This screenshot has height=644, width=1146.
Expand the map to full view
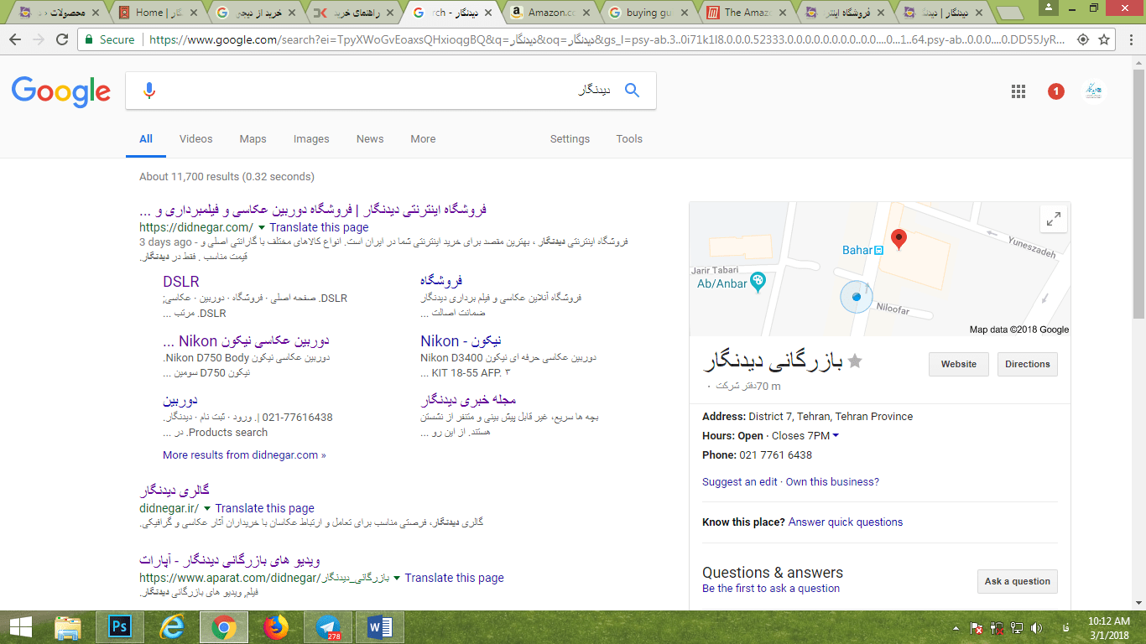(1053, 219)
